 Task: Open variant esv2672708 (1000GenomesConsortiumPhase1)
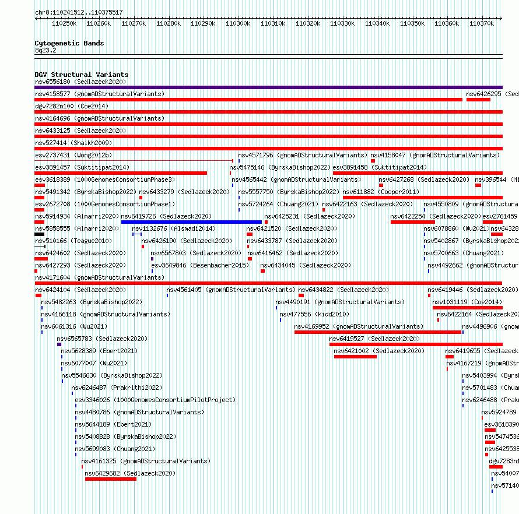point(105,204)
